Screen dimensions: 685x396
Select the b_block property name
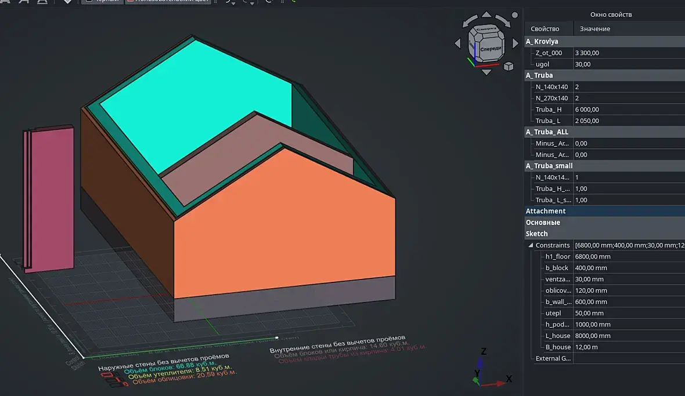(557, 268)
